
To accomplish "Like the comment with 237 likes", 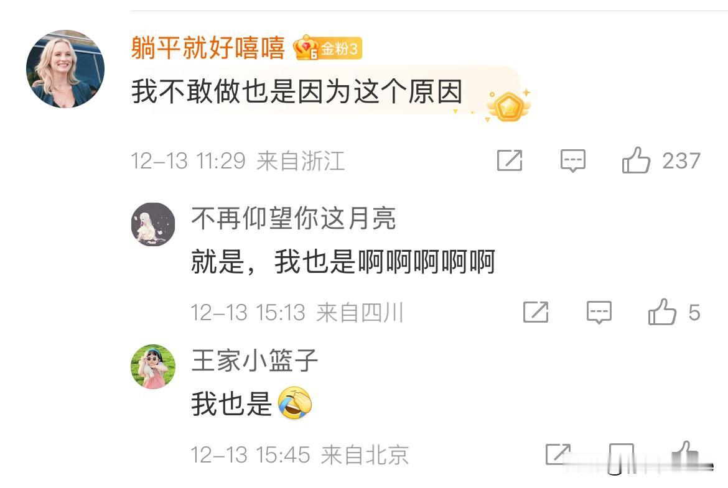I will pyautogui.click(x=636, y=160).
